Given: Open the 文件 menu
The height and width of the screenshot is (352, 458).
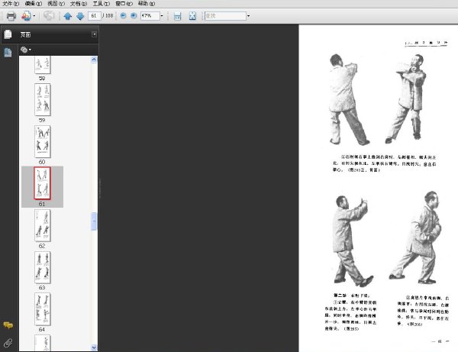Looking at the screenshot, I should (11, 4).
